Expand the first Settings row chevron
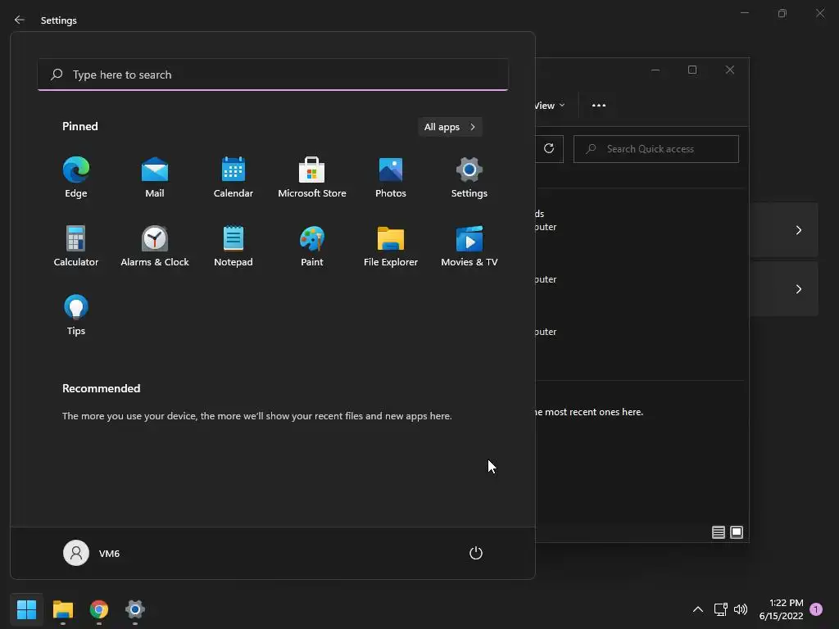 point(798,230)
